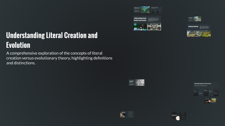This screenshot has width=225, height=126.
Task: Open the "Defining Evolution" slide thumbnail
Action: click(199, 31)
